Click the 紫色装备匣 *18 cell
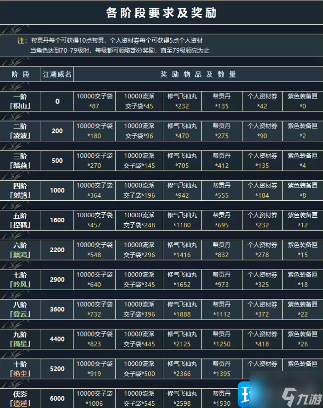323x408 pixels. point(303,280)
